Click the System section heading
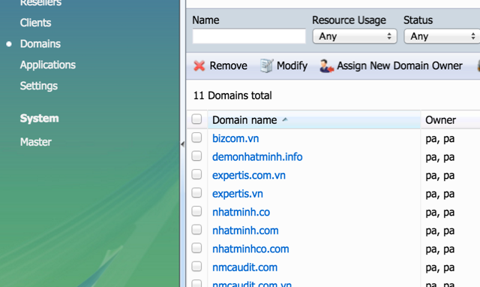Image resolution: width=480 pixels, height=287 pixels. click(40, 119)
